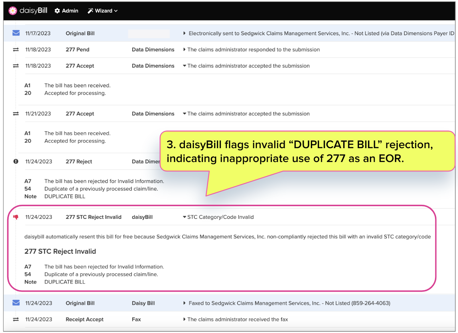Screen dimensions: 458x333
Task: Open the Admin gear menu
Action: tap(66, 11)
